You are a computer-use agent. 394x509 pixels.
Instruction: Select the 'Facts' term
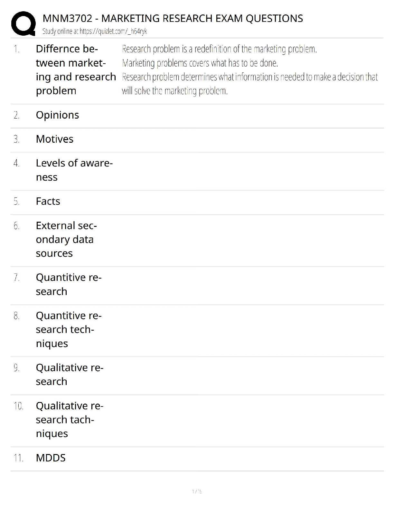[48, 201]
